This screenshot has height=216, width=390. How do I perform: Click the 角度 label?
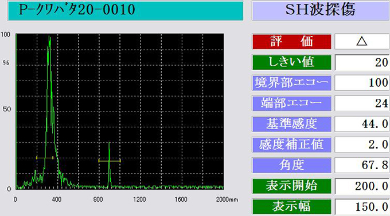[291, 165]
